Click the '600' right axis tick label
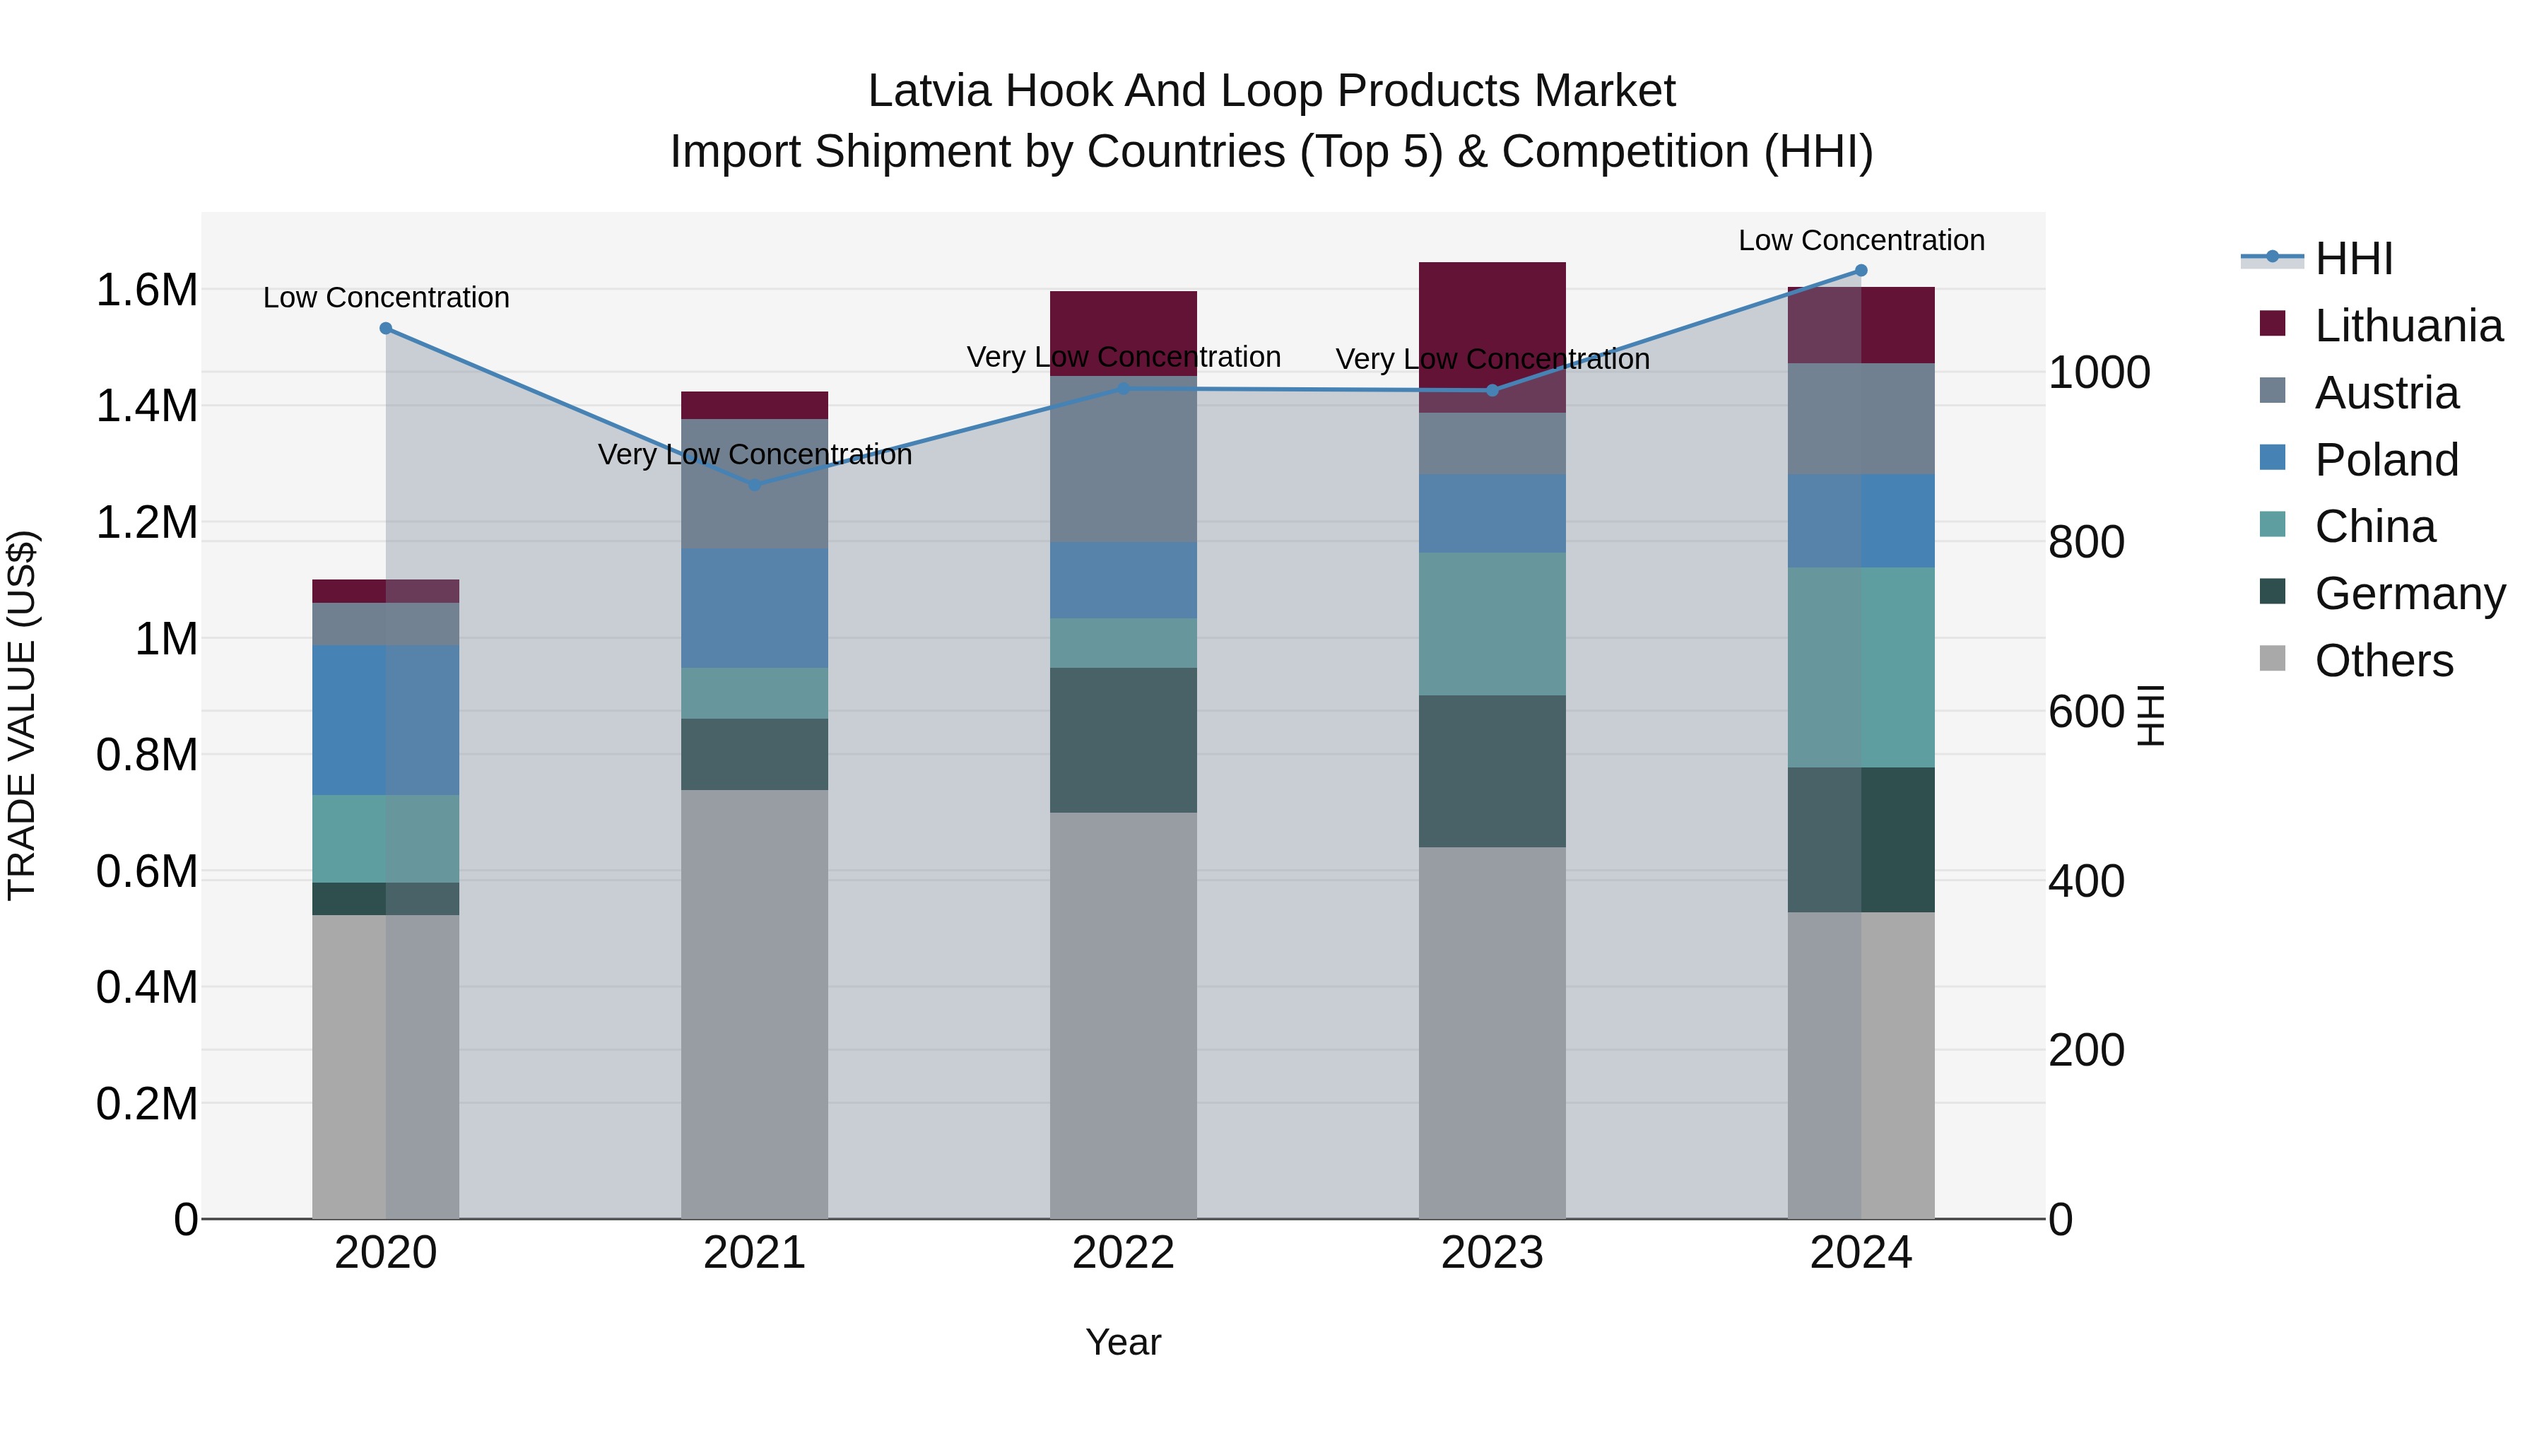2544x1431 pixels. click(2087, 711)
